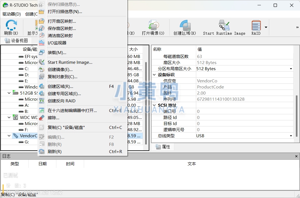Select 打开扫描信息(N)... menu entry
This screenshot has height=198, width=300.
click(x=83, y=12)
